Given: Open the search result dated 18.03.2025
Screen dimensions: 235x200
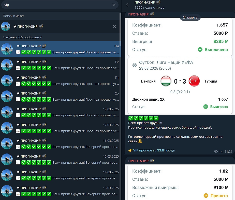Looking at the screenshot, I should pos(60,112).
